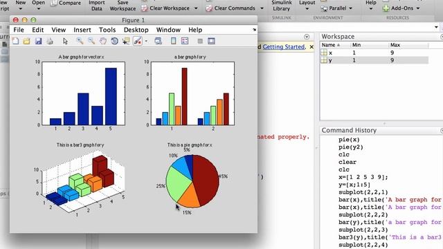Close the Getting Started banner
The image size is (443, 249).
pyautogui.click(x=311, y=47)
